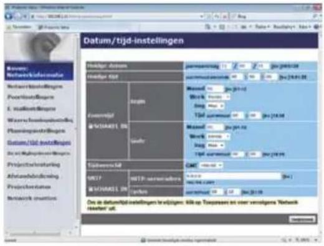Open Beveiligingsinstellingen link in sidebar
324x246 pixels.
(x=39, y=153)
